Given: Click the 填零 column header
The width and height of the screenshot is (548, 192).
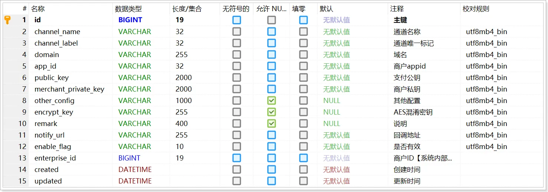Looking at the screenshot, I should 299,9.
